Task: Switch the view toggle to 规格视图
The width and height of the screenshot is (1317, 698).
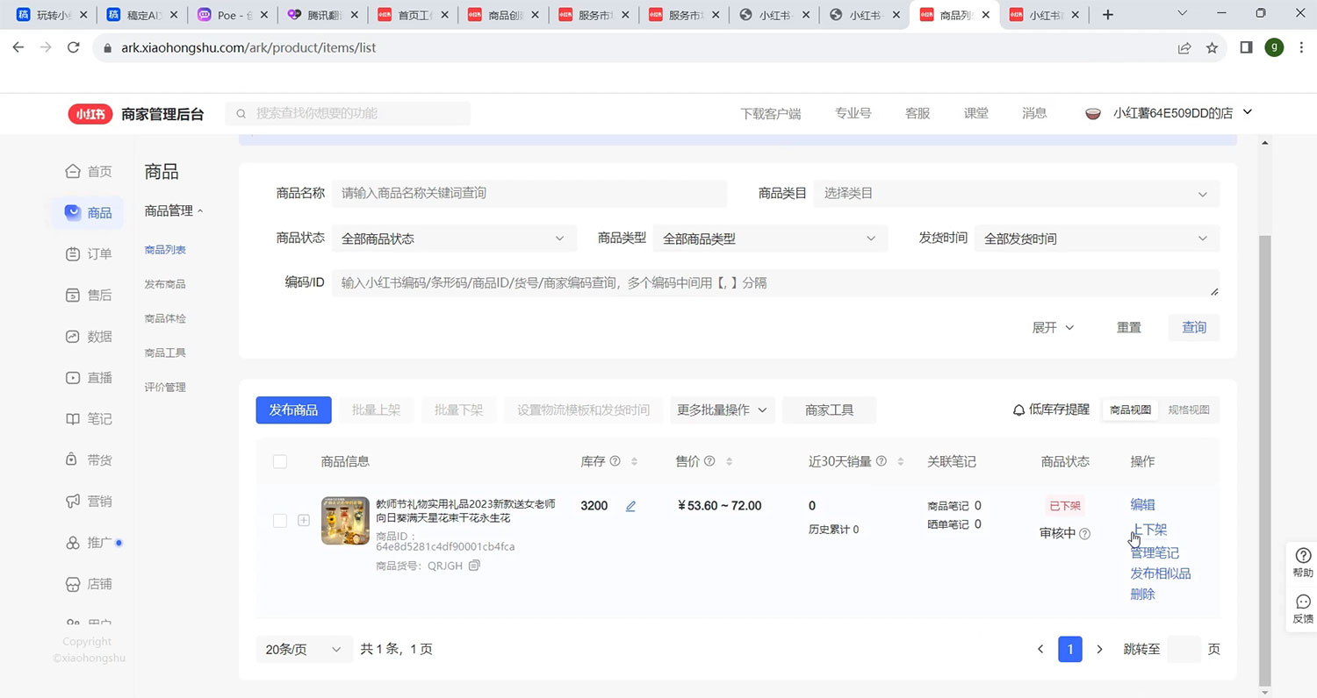Action: (1190, 410)
